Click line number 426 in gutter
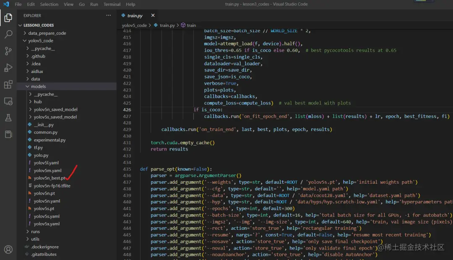The height and width of the screenshot is (260, 453). pyautogui.click(x=127, y=109)
